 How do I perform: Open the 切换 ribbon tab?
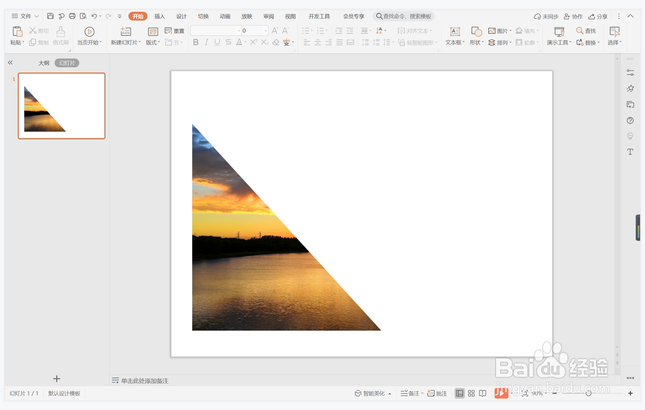(x=203, y=16)
